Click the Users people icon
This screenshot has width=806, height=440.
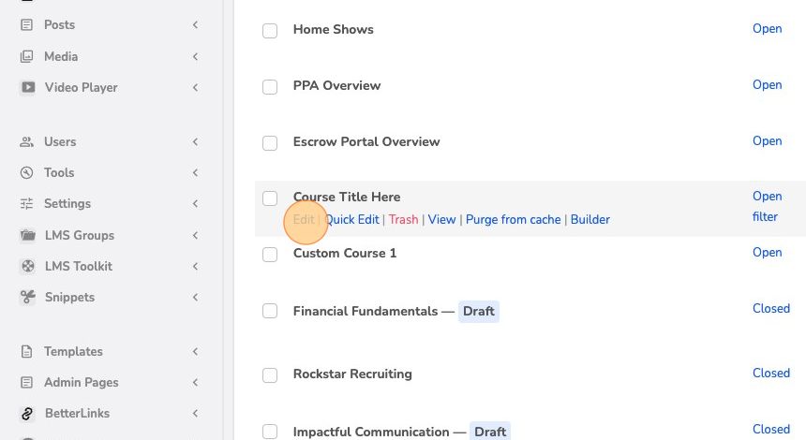26,141
